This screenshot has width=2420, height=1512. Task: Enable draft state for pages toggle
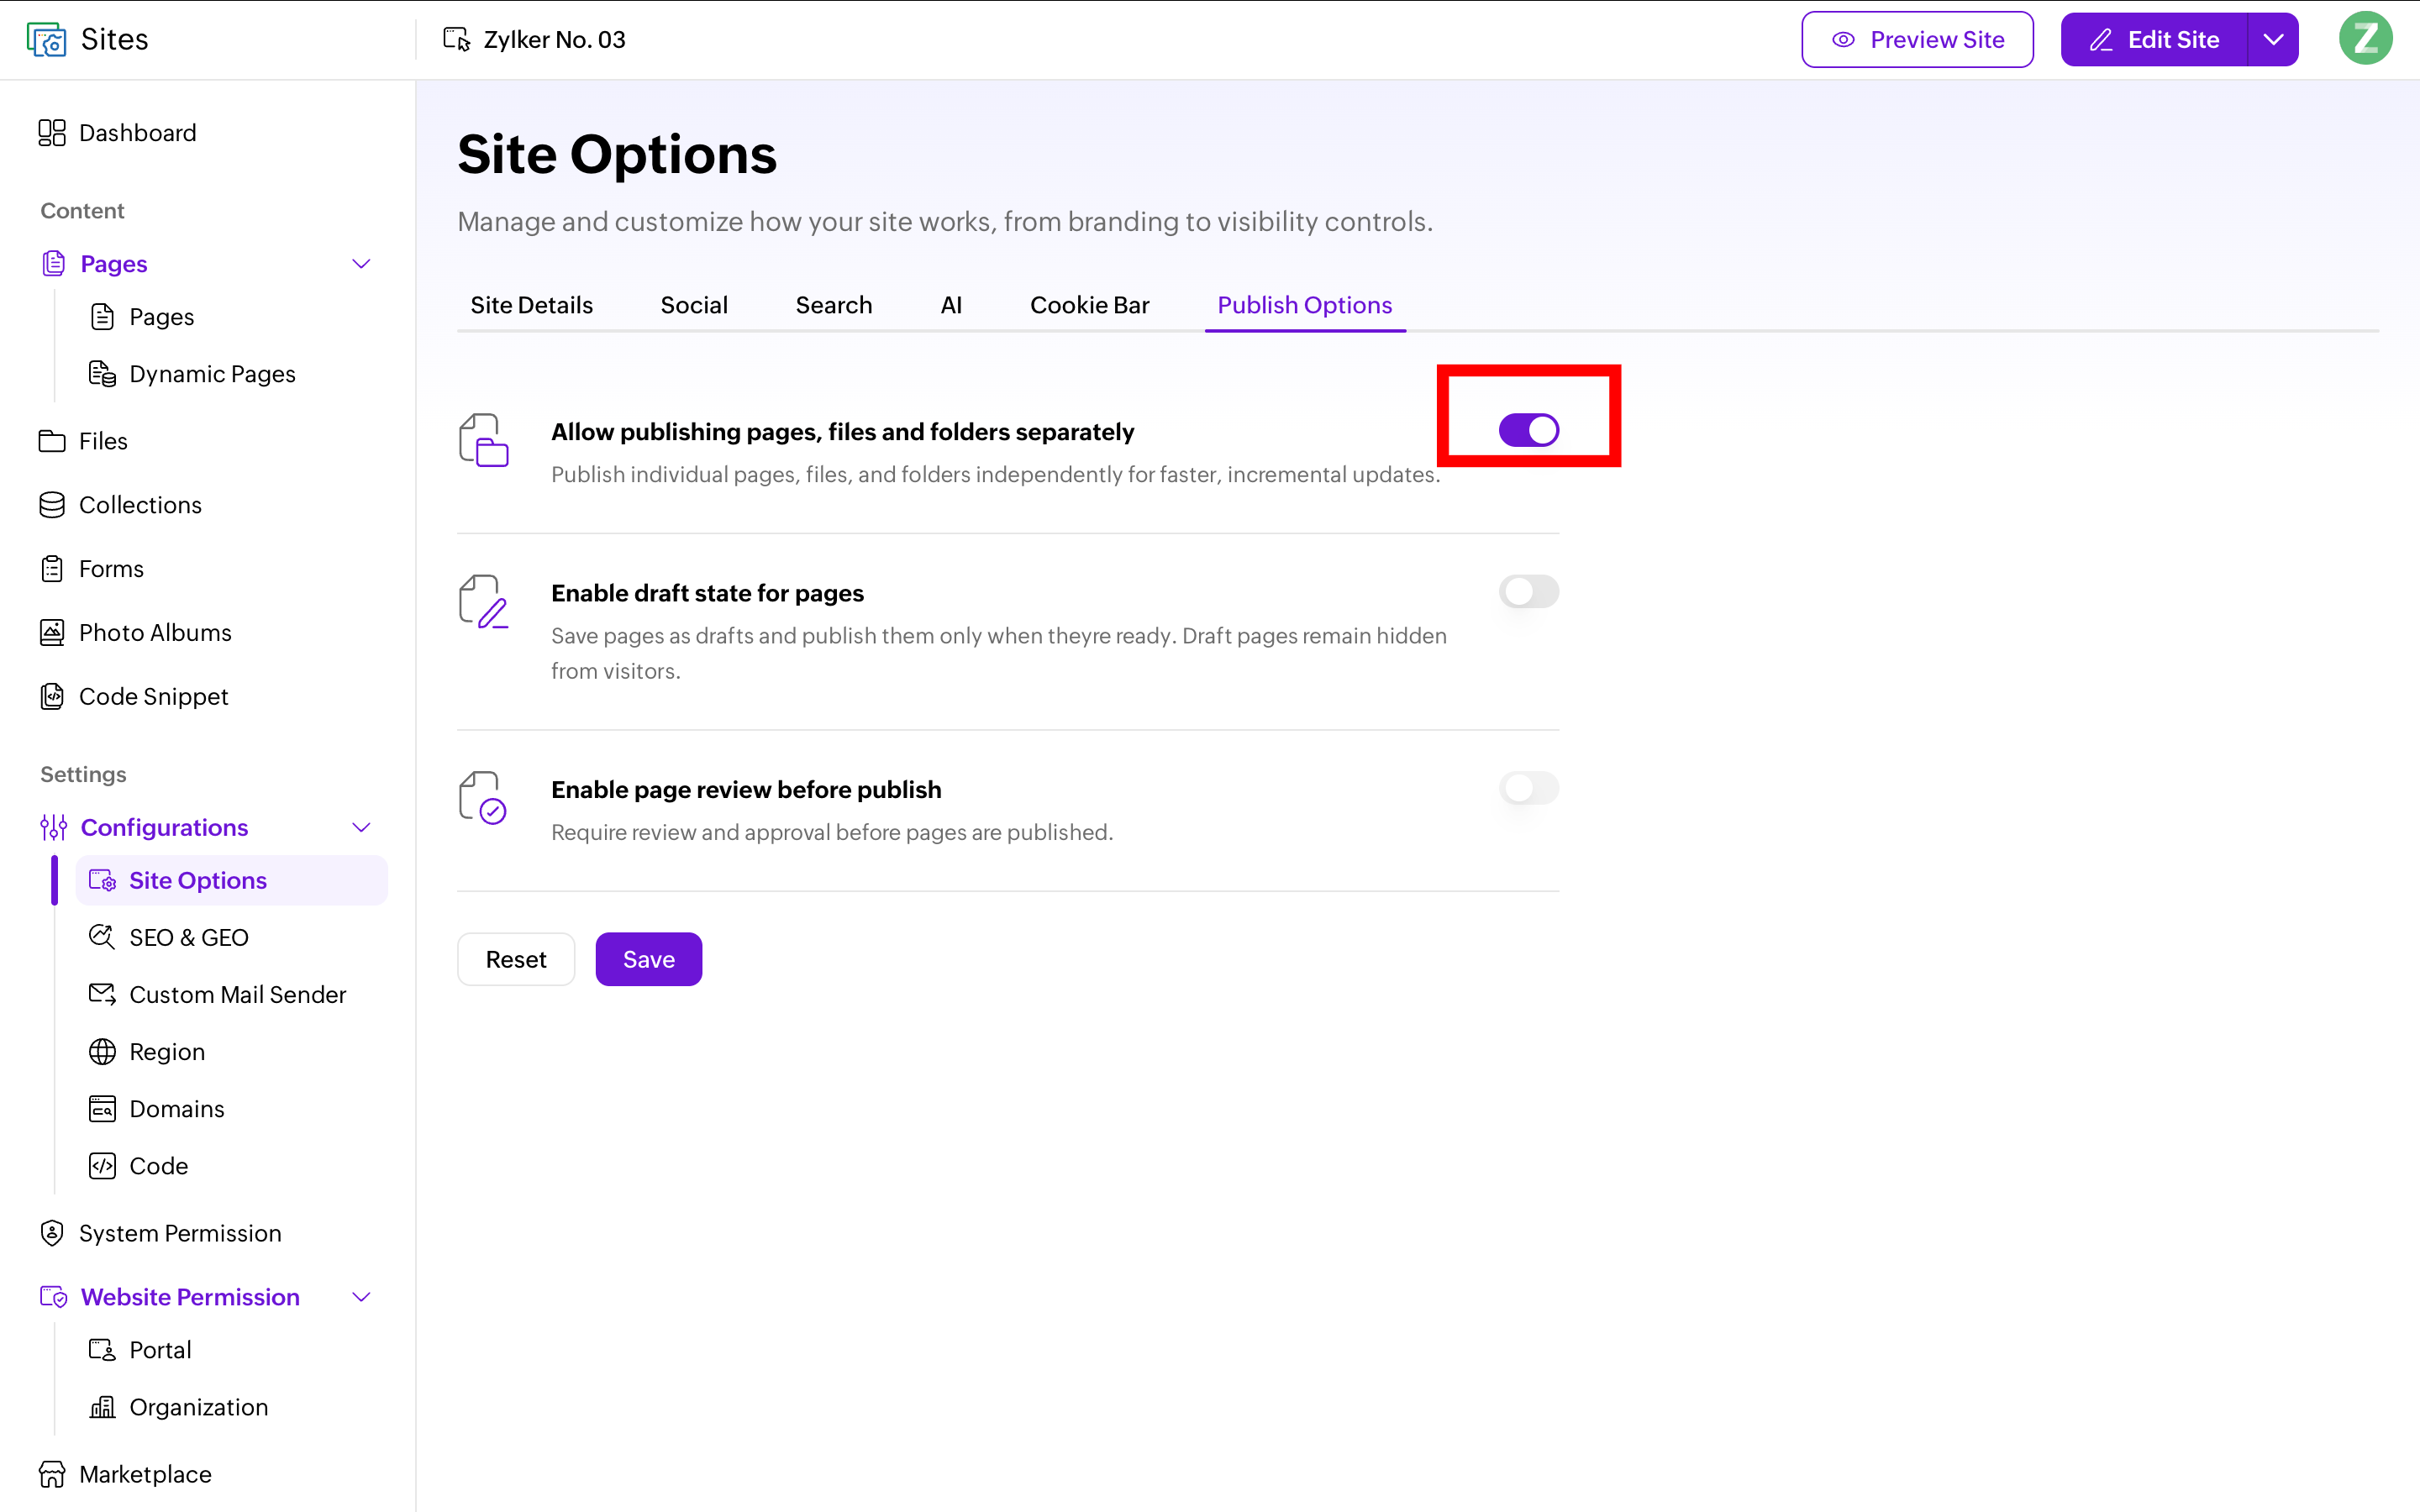(x=1528, y=591)
